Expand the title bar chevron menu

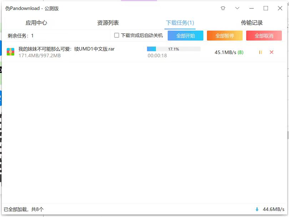click(237, 8)
